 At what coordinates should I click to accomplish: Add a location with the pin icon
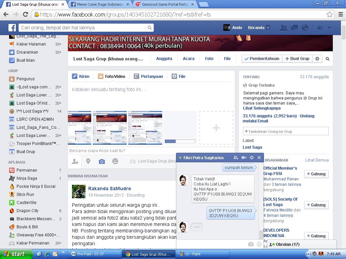(88, 162)
